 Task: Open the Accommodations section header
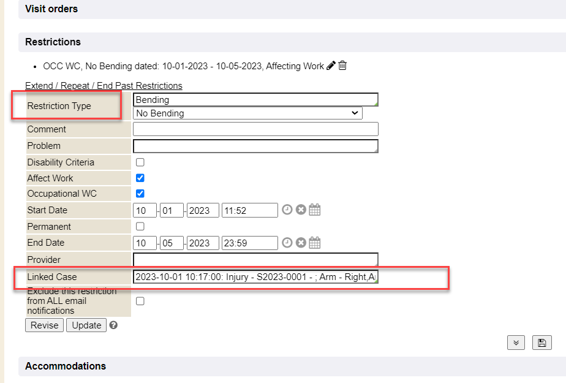[x=66, y=366]
